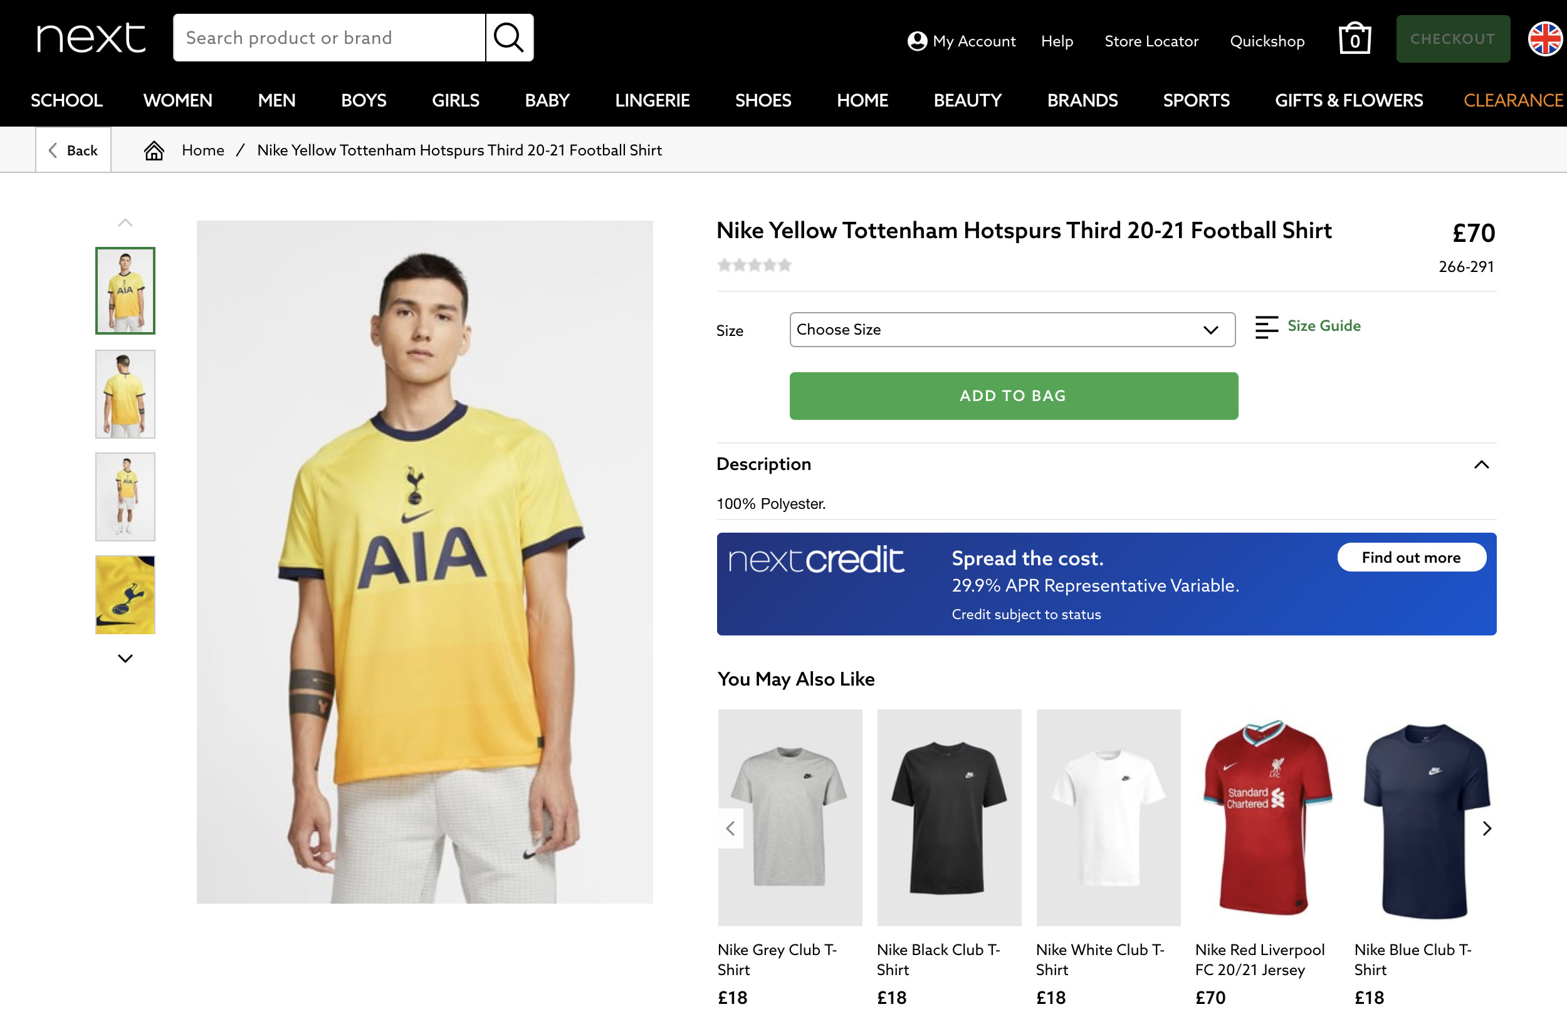Open the MEN navigation menu
Screen dimensions: 1567x1034
click(x=276, y=100)
